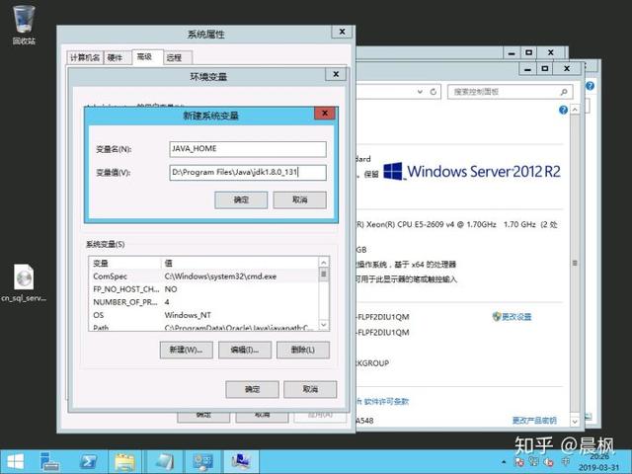This screenshot has width=632, height=474.
Task: Minimize the front Control Panel System window
Action: tap(527, 69)
